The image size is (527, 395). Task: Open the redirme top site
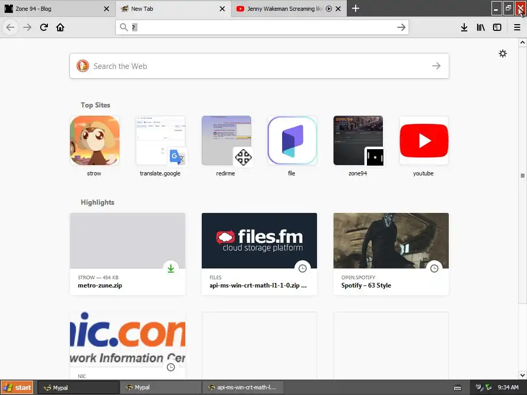[226, 146]
